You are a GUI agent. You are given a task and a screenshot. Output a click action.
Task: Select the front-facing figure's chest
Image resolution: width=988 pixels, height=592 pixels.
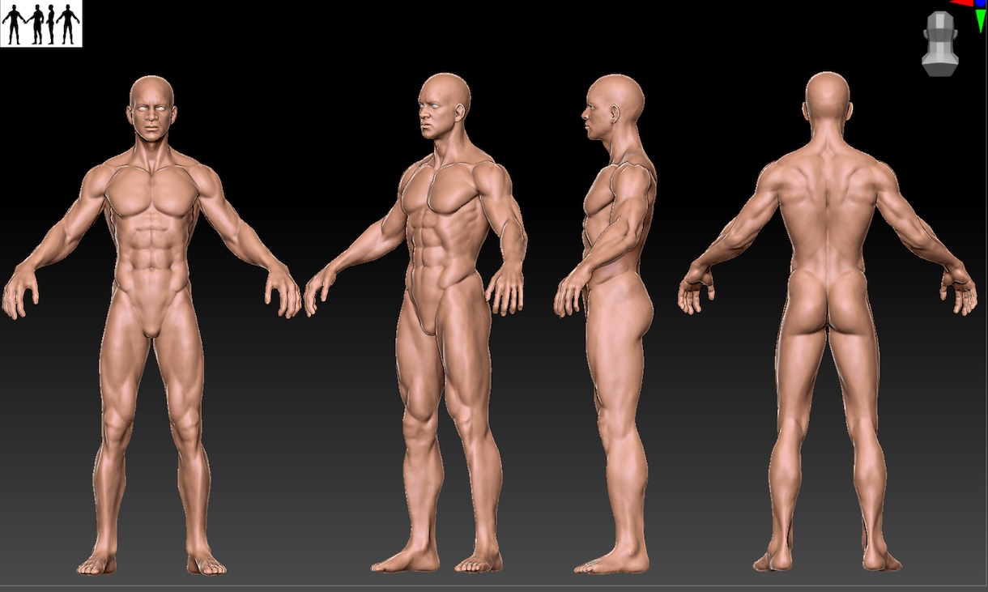[152, 193]
